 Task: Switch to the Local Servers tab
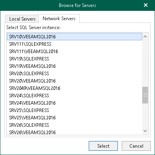click(22, 19)
